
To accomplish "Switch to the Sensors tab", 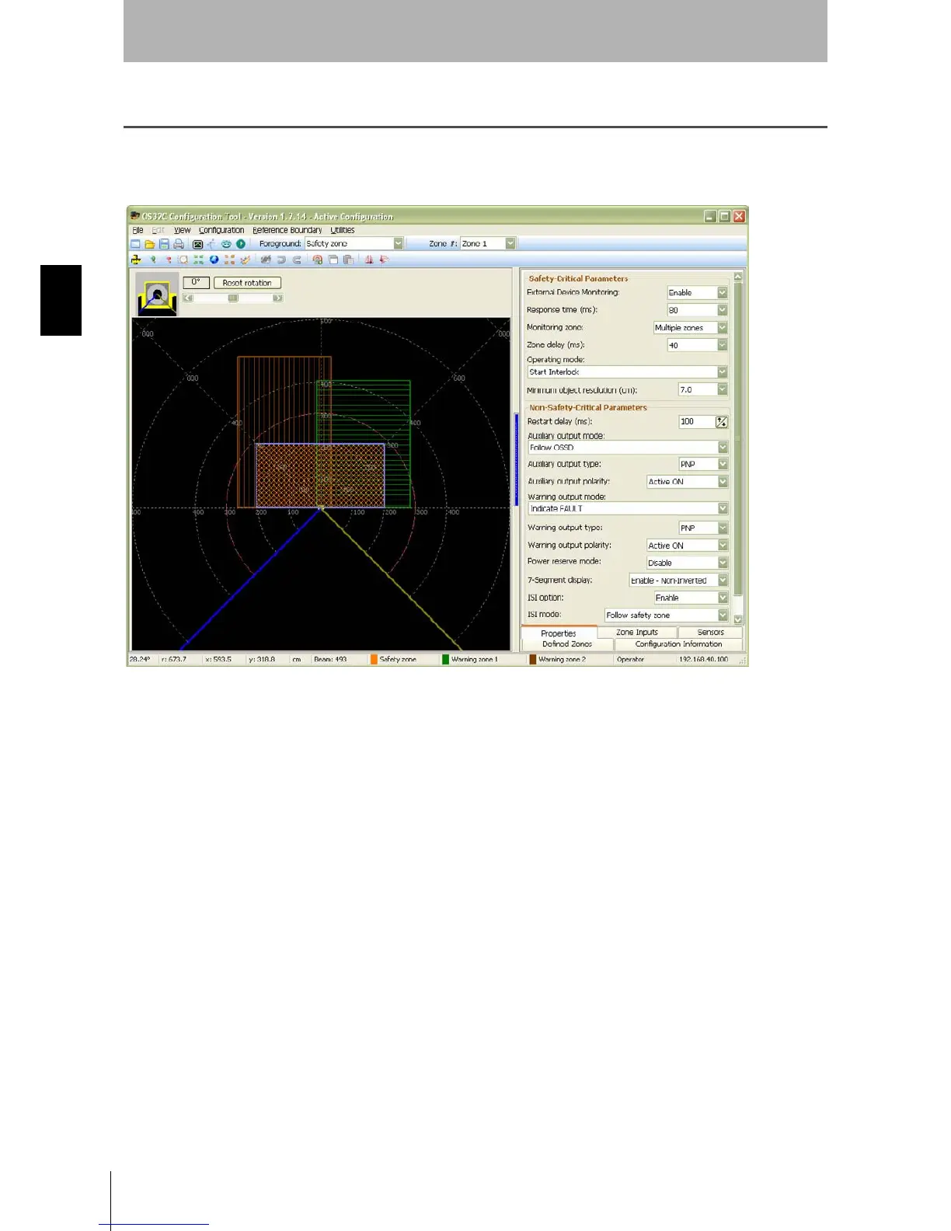I will (x=710, y=633).
